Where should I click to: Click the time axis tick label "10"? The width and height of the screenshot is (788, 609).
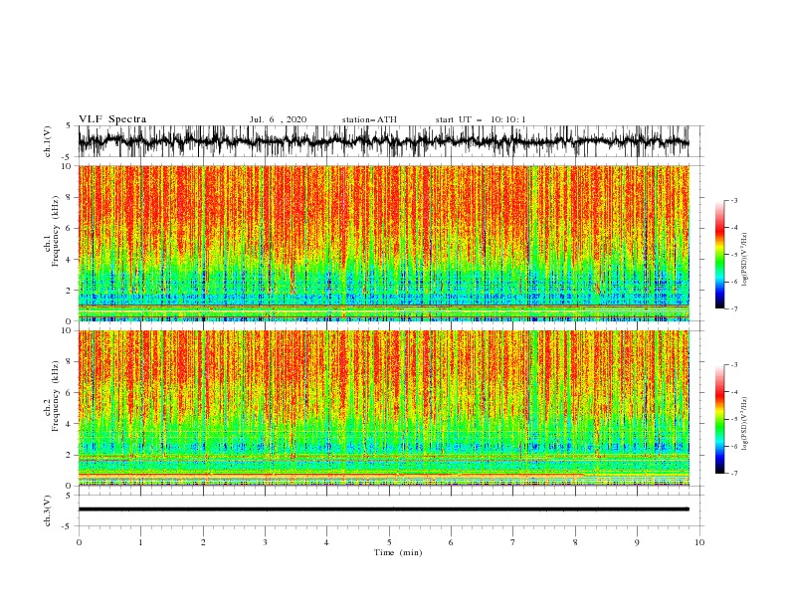(x=699, y=542)
